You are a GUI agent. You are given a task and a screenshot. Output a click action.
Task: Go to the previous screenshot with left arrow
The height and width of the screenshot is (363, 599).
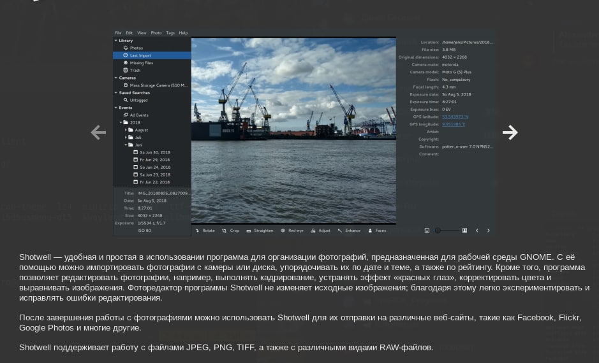click(98, 132)
